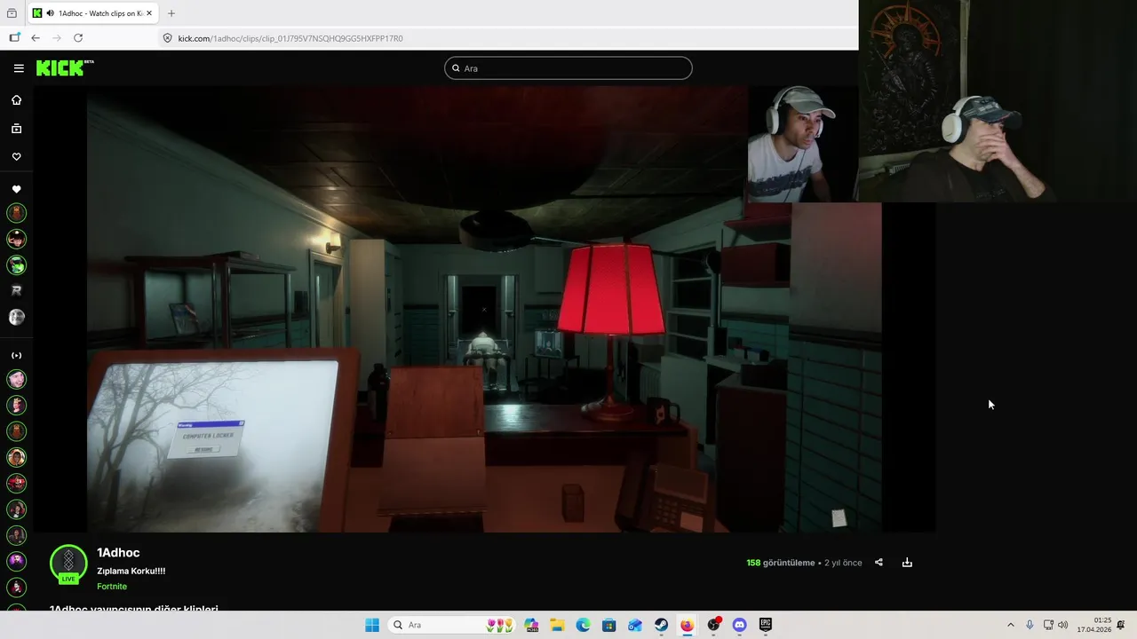Open the Kick hamburger menu
This screenshot has width=1137, height=639.
[19, 68]
